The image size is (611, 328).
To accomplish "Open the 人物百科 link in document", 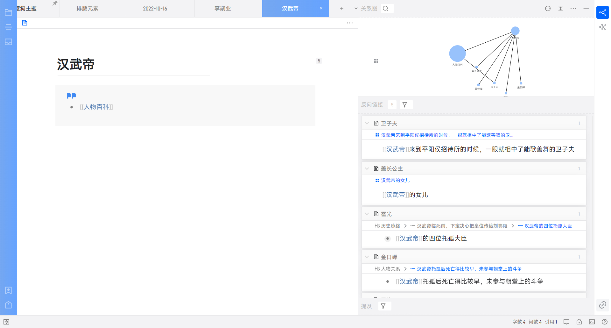I will [96, 107].
